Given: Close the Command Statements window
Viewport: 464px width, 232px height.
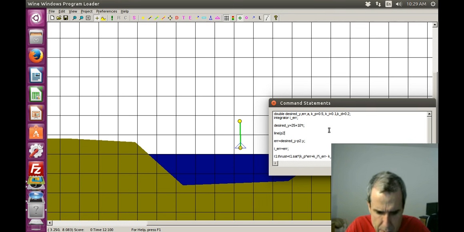Looking at the screenshot, I should click(274, 103).
